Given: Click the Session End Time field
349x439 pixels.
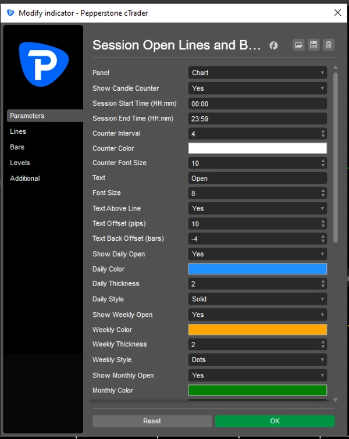Looking at the screenshot, I should click(258, 119).
